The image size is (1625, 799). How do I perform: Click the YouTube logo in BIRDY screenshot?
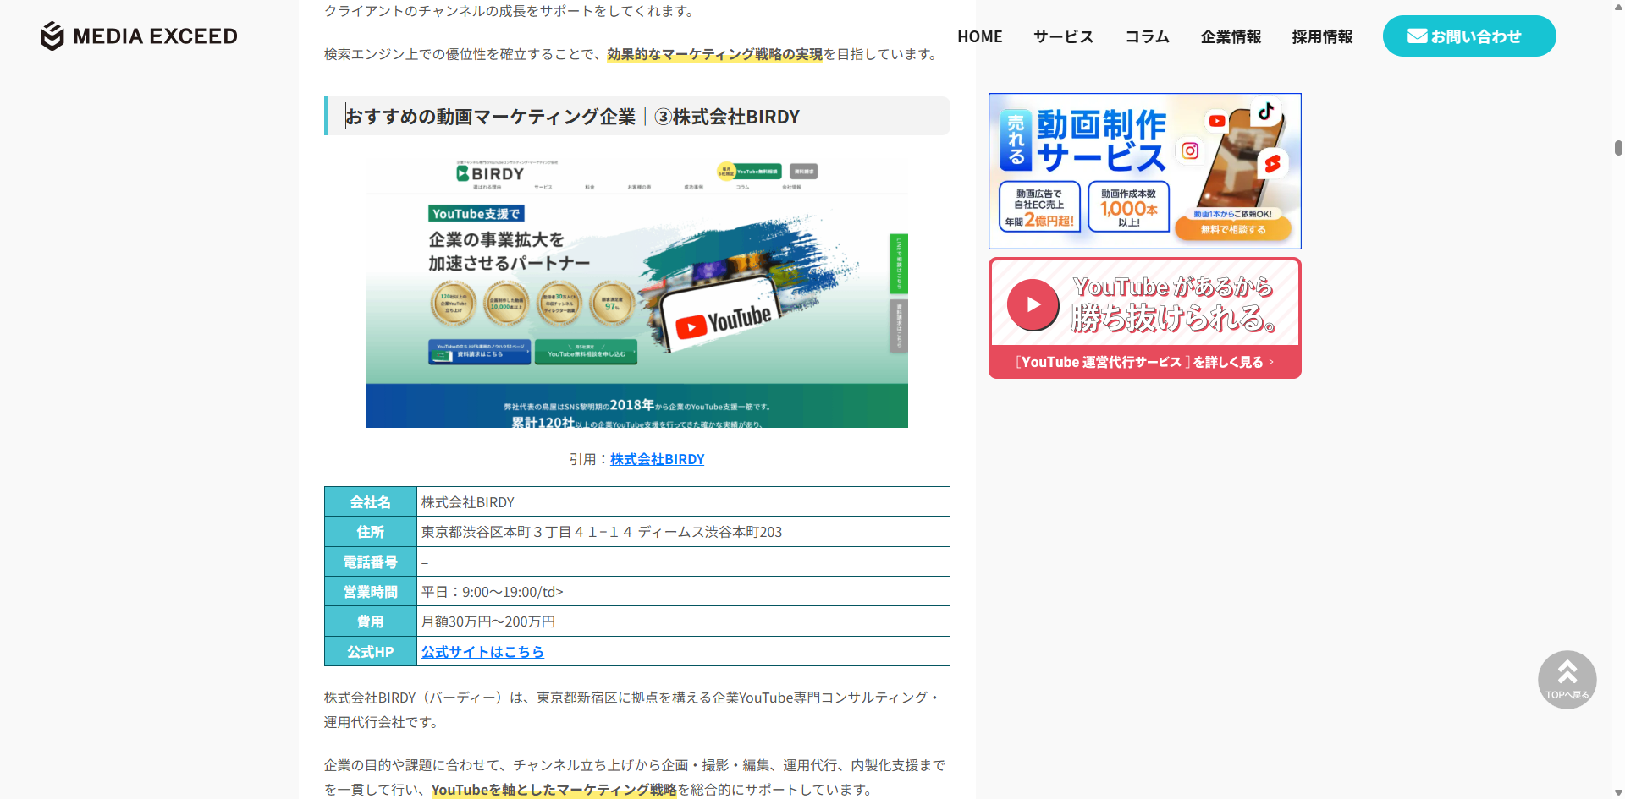point(724,321)
